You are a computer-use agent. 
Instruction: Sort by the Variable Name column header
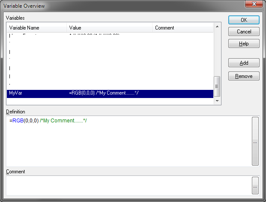coord(37,28)
